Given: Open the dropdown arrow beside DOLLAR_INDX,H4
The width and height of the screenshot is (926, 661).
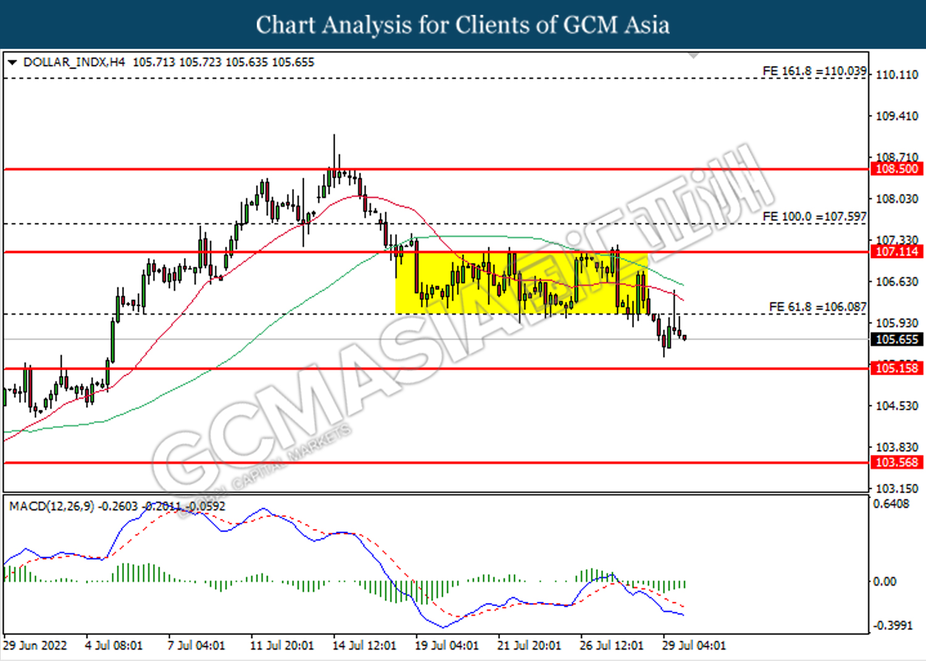Looking at the screenshot, I should 12,62.
